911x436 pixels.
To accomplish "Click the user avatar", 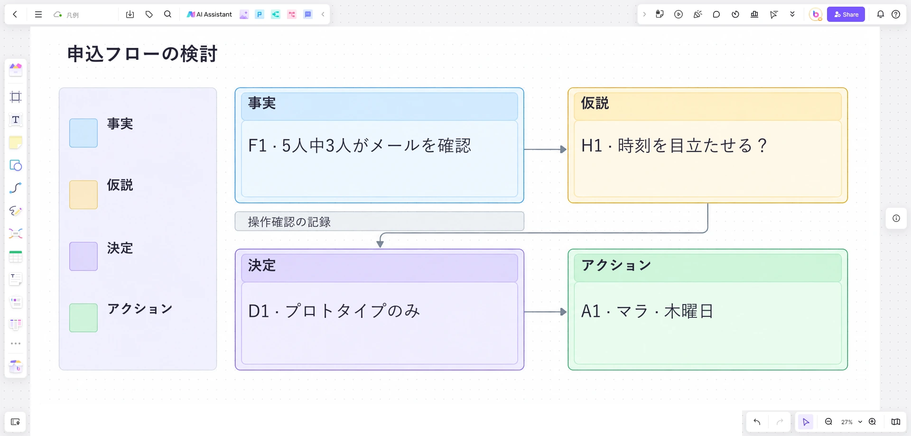I will click(816, 14).
